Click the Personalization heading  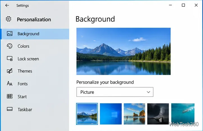34,20
